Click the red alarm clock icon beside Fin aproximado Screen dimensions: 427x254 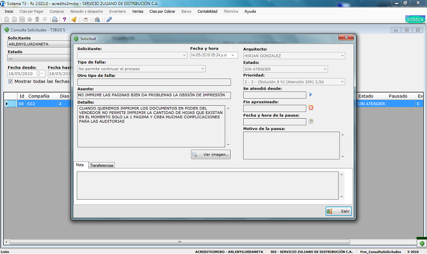click(x=311, y=108)
